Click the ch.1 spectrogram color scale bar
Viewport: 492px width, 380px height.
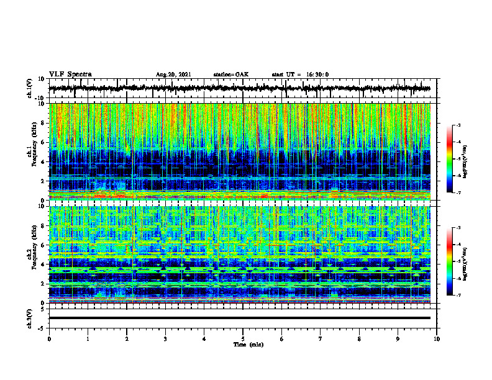(450, 159)
